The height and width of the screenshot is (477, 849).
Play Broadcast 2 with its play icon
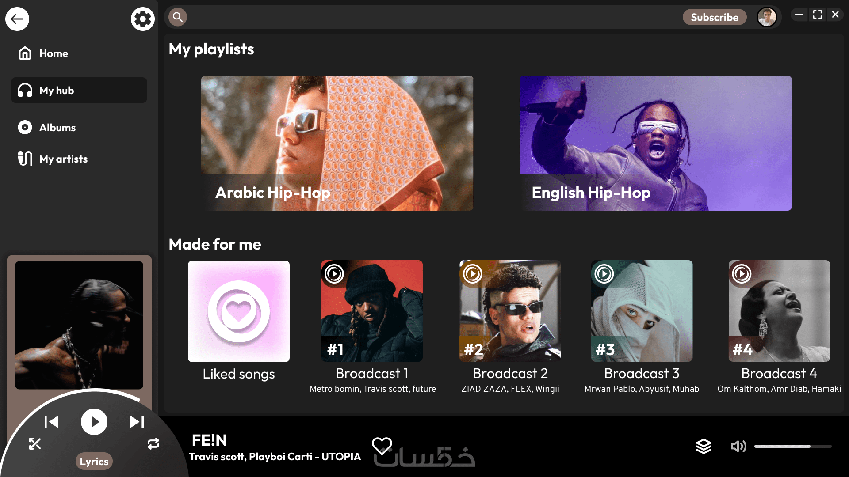472,274
